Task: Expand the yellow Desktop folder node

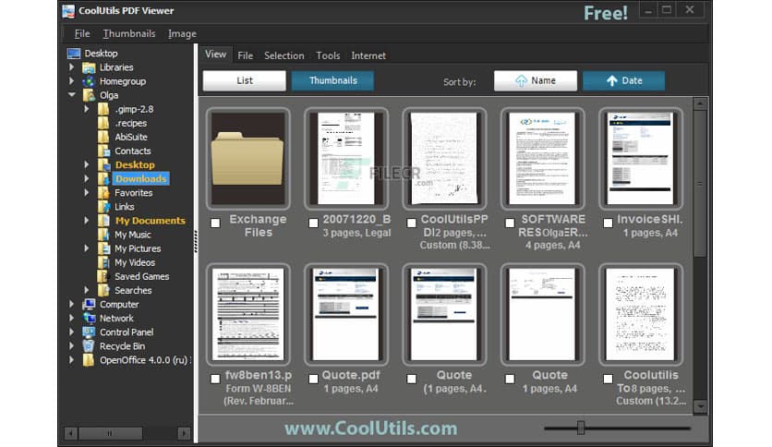Action: click(x=87, y=164)
